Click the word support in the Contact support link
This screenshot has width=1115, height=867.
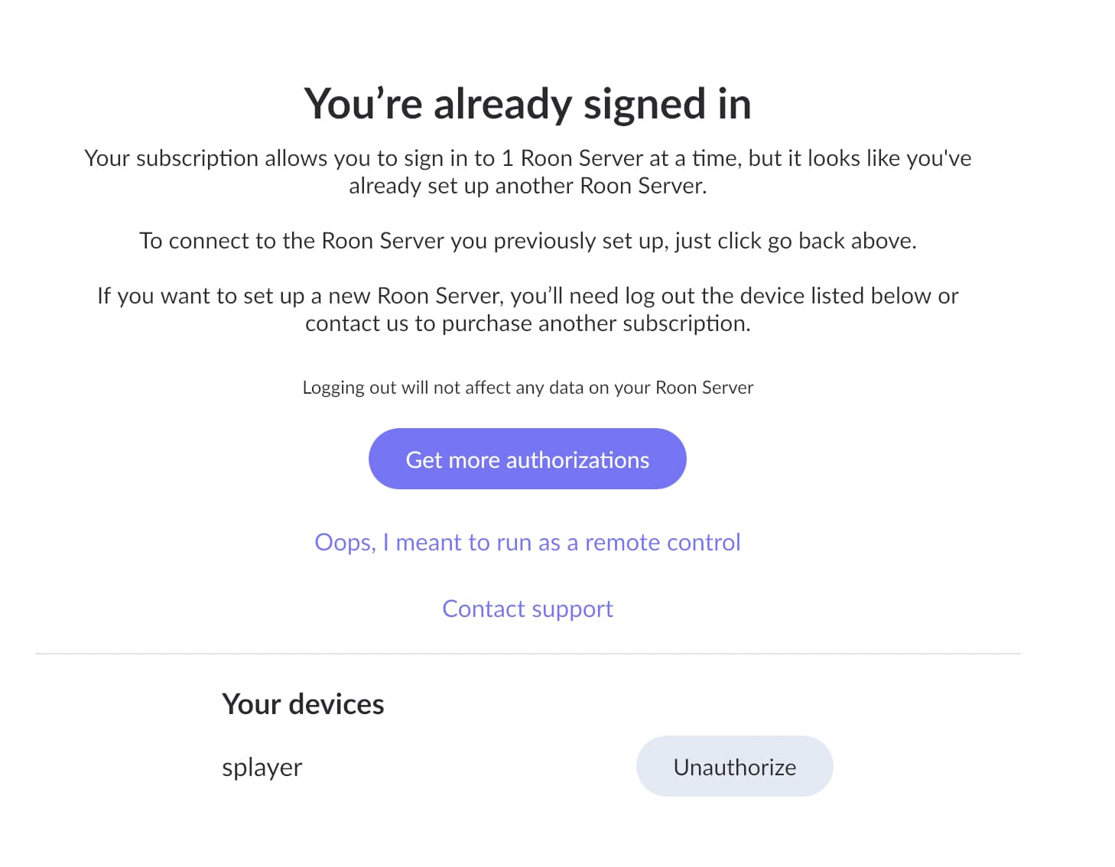click(x=572, y=610)
